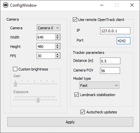The image size is (140, 133).
Task: Close the ConfigWindow
Action: [132, 5]
